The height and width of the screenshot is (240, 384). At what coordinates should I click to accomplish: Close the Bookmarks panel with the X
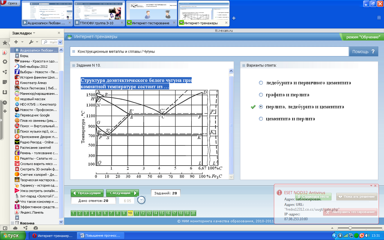pyautogui.click(x=59, y=33)
